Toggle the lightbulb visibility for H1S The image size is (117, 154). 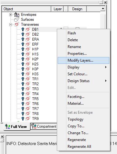pyautogui.click(x=23, y=54)
